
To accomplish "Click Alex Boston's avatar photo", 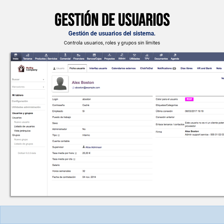I will (60, 84).
